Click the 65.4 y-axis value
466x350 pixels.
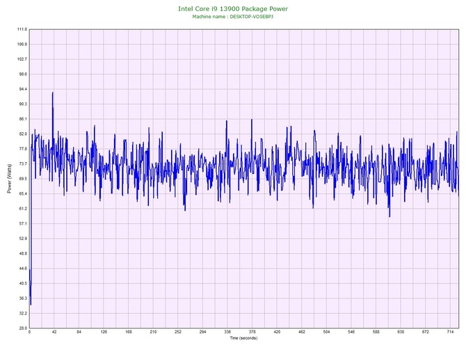point(23,194)
